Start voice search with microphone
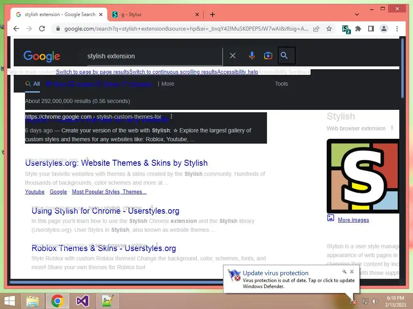Screen dimensions: 413x309 pyautogui.click(x=252, y=56)
